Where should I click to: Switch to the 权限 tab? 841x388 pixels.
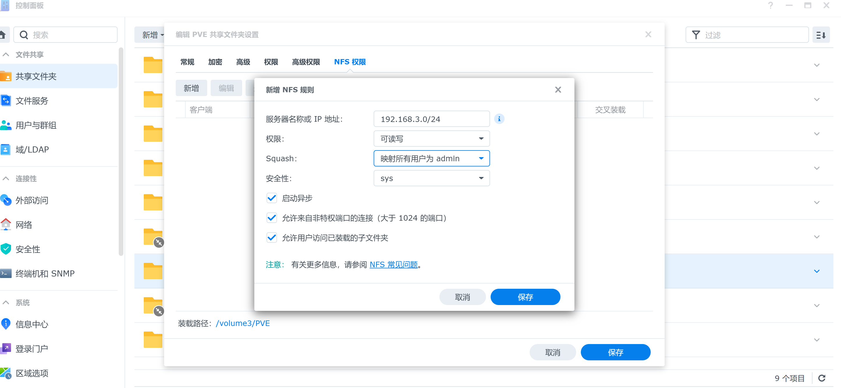[x=271, y=62]
